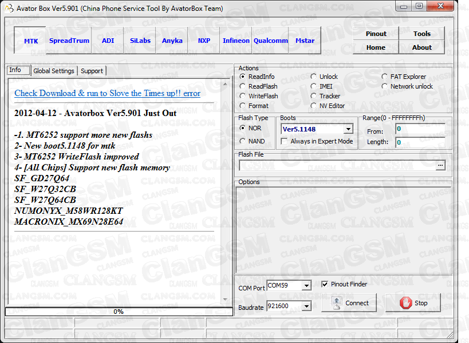469x343 pixels.
Task: Click the 'NUMONYX_M58WR128KT' entry
Action: click(x=69, y=211)
